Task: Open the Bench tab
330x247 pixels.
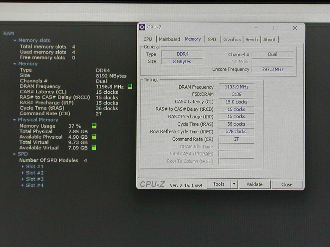Action: pyautogui.click(x=252, y=40)
